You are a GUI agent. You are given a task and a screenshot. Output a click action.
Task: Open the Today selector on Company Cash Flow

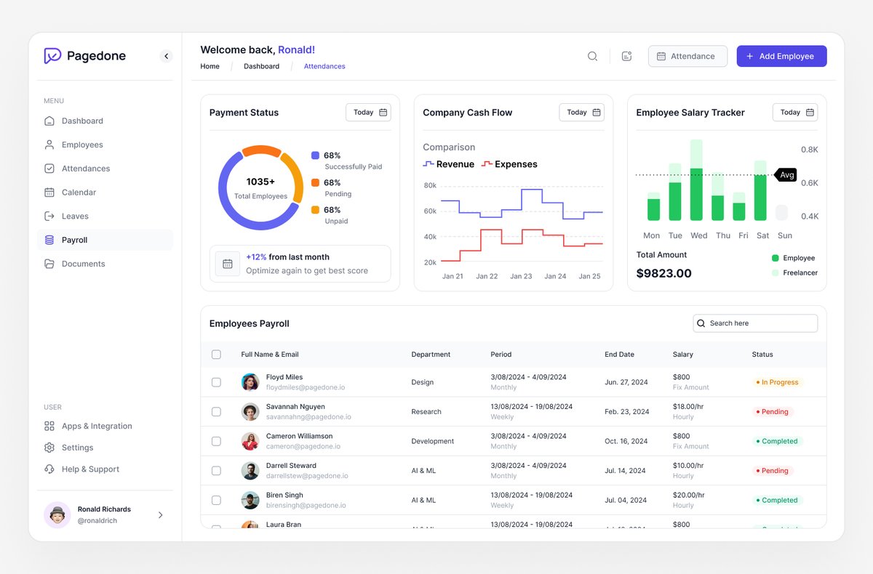[x=581, y=112]
